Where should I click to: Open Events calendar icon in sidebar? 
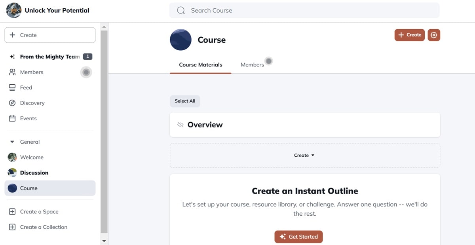(x=12, y=118)
